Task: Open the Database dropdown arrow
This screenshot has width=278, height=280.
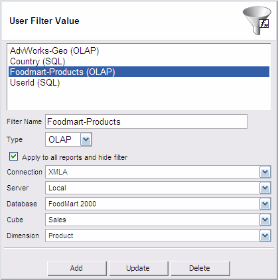Action: 265,204
